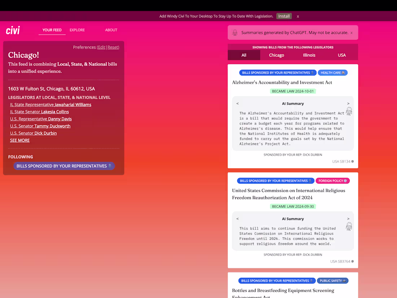Viewport: 397px width, 298px height.
Task: Click Became Law 2024-09-30 status badge
Action: (x=293, y=207)
